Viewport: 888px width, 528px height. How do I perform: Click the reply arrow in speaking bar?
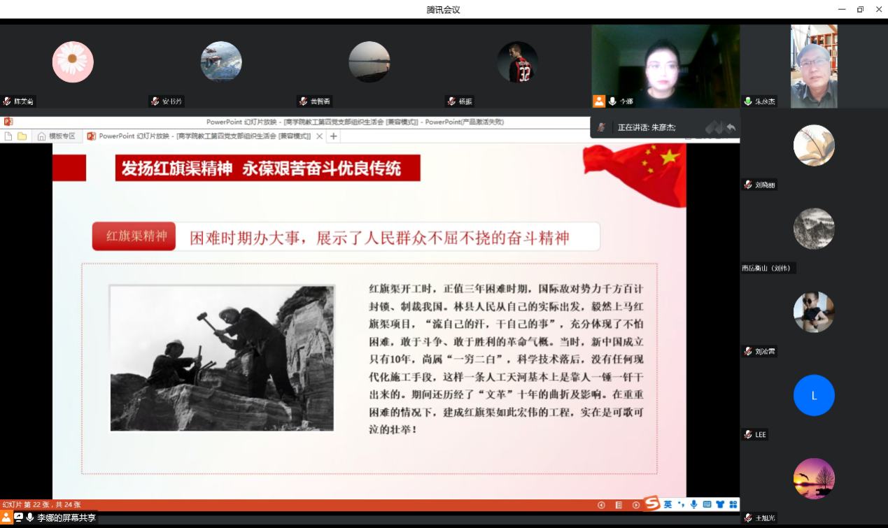pos(731,127)
